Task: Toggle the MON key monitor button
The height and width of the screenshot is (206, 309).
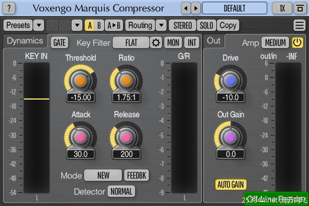Action: pyautogui.click(x=173, y=42)
